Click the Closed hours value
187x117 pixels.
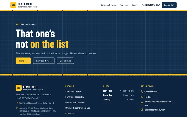pyautogui.click(x=130, y=99)
